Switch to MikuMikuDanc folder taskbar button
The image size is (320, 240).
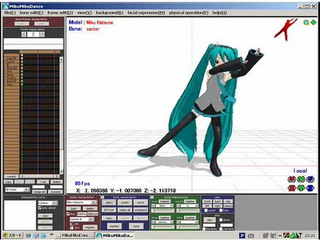click(75, 235)
